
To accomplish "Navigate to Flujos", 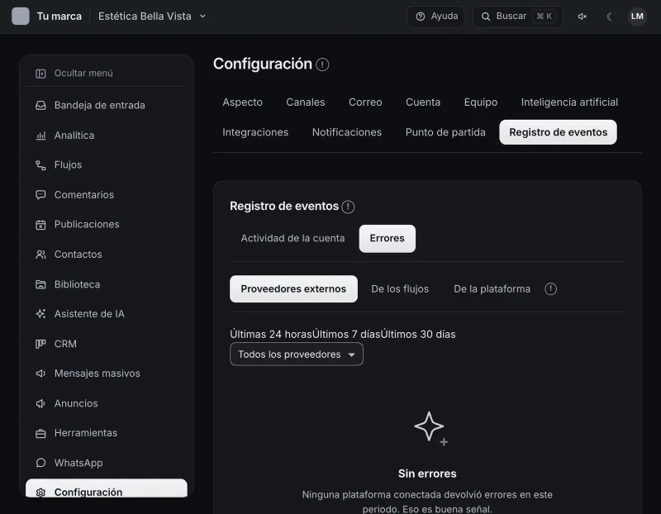I will pos(107,165).
